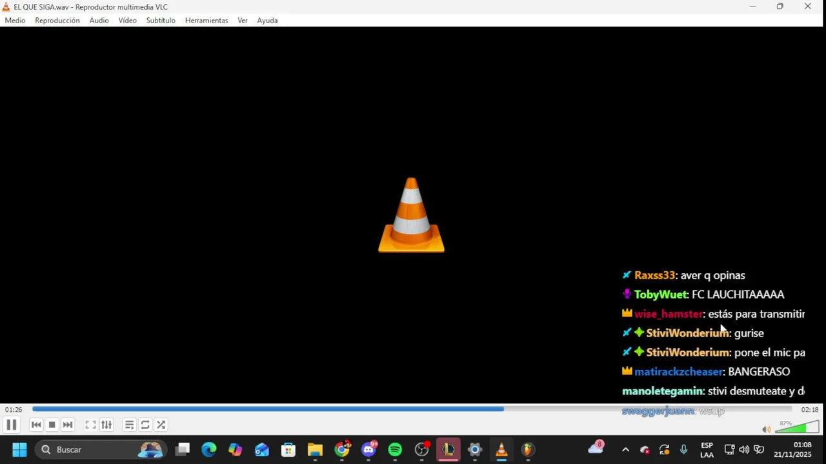The width and height of the screenshot is (826, 464).
Task: Open system volume from the tray
Action: click(x=744, y=450)
